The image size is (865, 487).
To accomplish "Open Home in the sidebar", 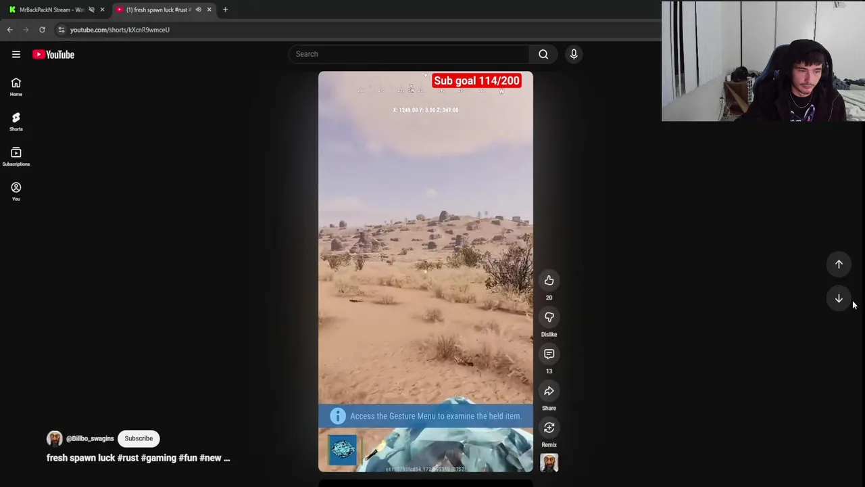I will [16, 87].
